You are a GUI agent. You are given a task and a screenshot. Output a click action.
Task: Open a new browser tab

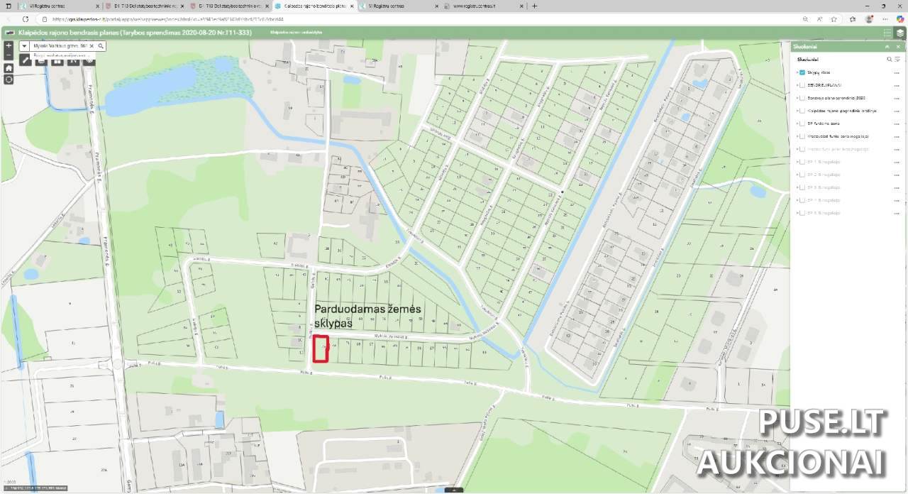point(534,6)
